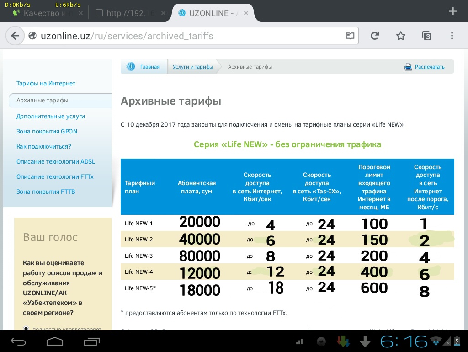Open Услуги и тарифы breadcrumb link

tap(193, 67)
